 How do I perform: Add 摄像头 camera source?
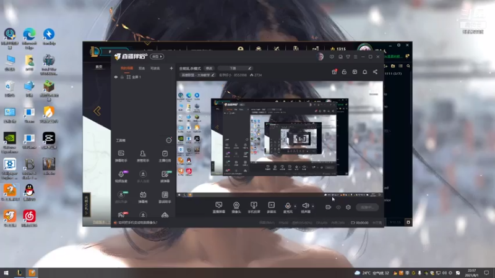click(x=236, y=208)
